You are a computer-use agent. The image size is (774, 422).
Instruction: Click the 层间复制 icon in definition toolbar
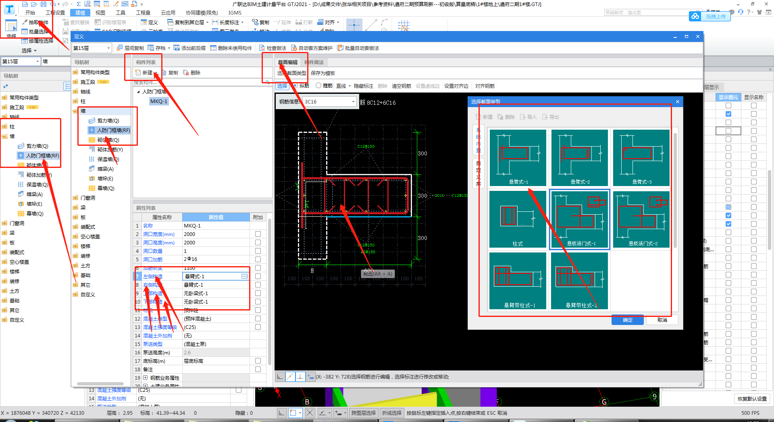click(x=120, y=48)
